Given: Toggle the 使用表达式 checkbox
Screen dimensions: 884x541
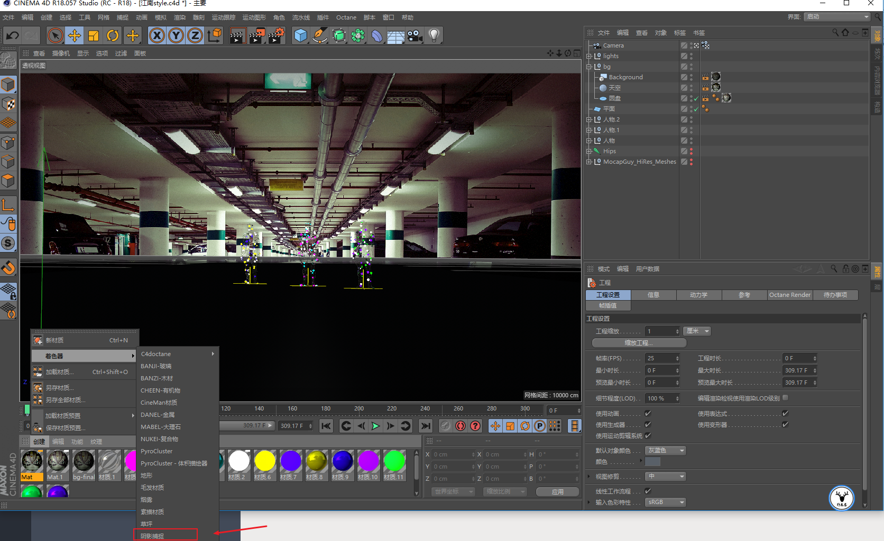Looking at the screenshot, I should click(x=785, y=414).
